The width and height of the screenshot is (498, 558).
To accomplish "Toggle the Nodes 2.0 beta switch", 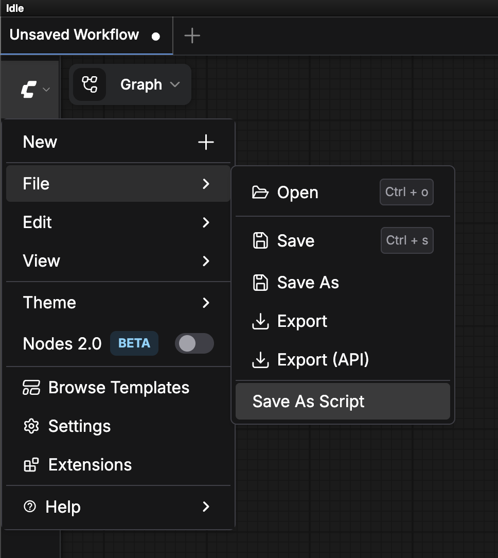I will (x=194, y=343).
